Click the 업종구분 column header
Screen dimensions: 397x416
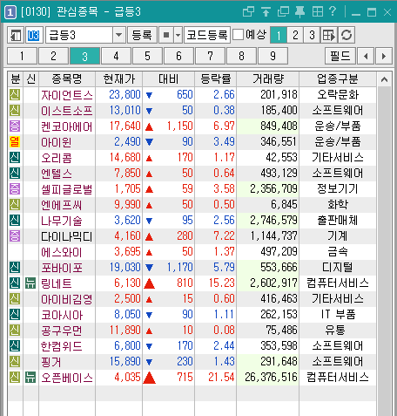338,78
